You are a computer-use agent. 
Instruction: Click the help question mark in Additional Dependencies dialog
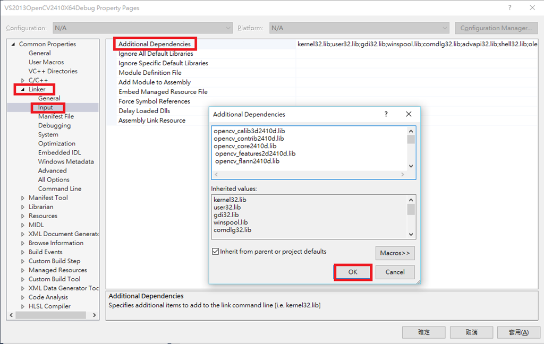click(x=386, y=114)
